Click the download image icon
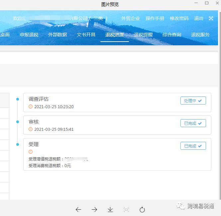 [110, 209]
